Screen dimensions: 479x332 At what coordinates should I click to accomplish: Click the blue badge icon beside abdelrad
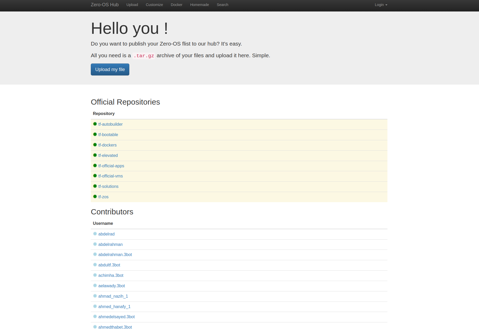point(95,234)
